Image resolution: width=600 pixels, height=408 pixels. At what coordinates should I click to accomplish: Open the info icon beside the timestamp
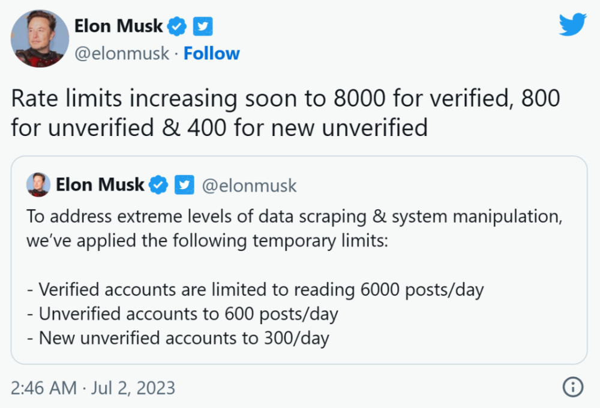coord(573,387)
